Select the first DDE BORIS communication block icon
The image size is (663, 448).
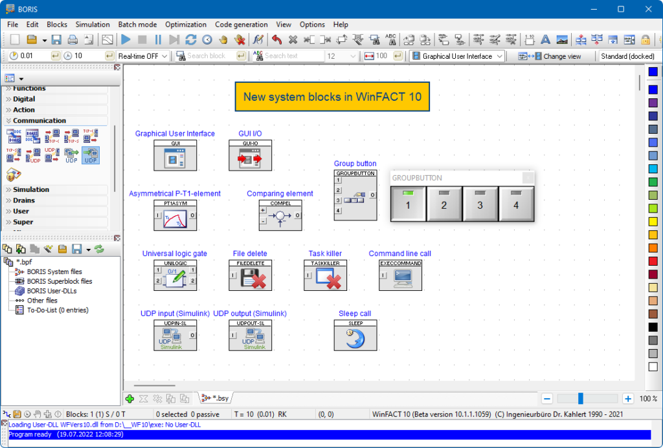click(14, 136)
